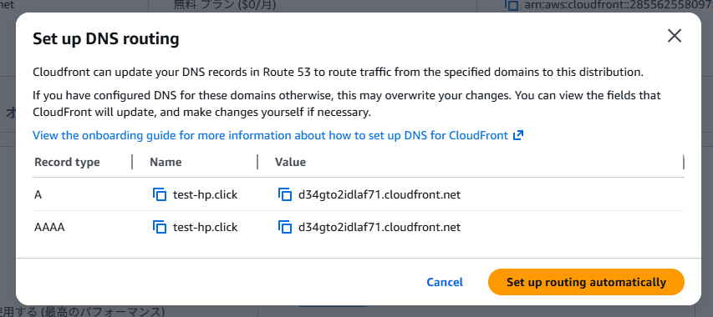This screenshot has width=713, height=317.
Task: Click the Name column header
Action: pyautogui.click(x=166, y=162)
